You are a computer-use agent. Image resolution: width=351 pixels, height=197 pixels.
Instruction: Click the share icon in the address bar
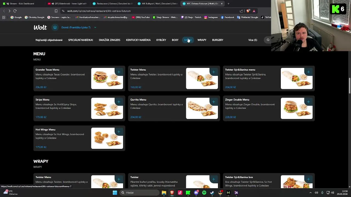[241, 11]
